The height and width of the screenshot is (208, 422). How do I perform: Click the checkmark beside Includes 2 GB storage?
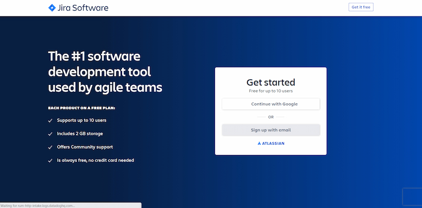[x=50, y=134]
